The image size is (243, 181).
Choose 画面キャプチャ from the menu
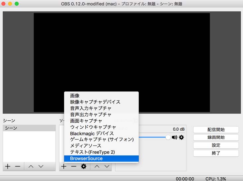(x=101, y=121)
